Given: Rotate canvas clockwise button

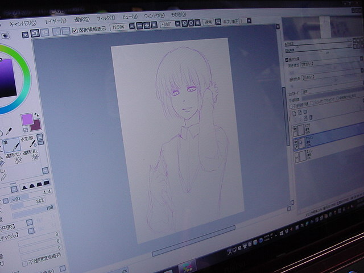Looking at the screenshot, I should [191, 23].
